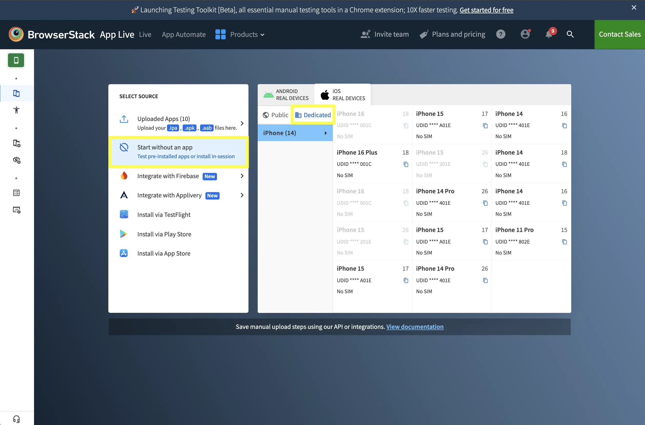Open the eye-with-gear visual settings sidebar icon
This screenshot has width=645, height=425.
(17, 160)
